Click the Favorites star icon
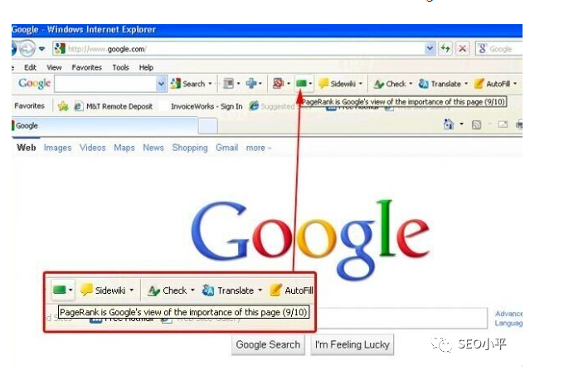This screenshot has height=390, width=564. (63, 106)
